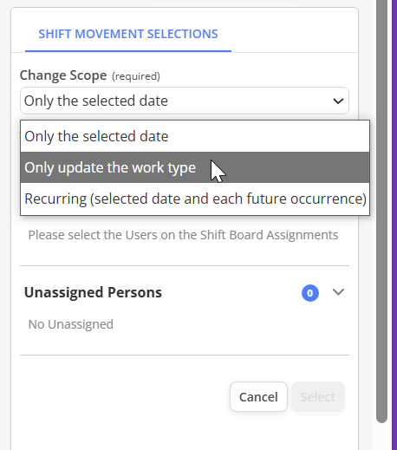Click the '(required)' indicator text
Viewport: 397px width, 450px height.
(136, 76)
